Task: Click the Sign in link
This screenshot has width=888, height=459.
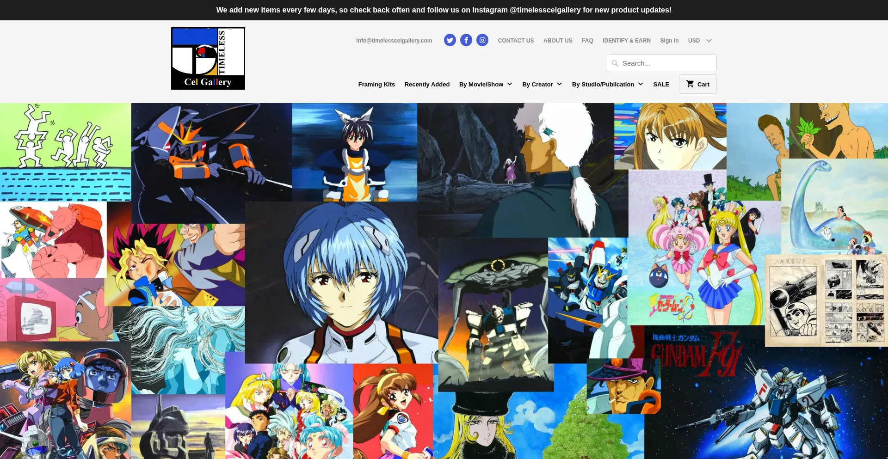Action: (x=669, y=41)
